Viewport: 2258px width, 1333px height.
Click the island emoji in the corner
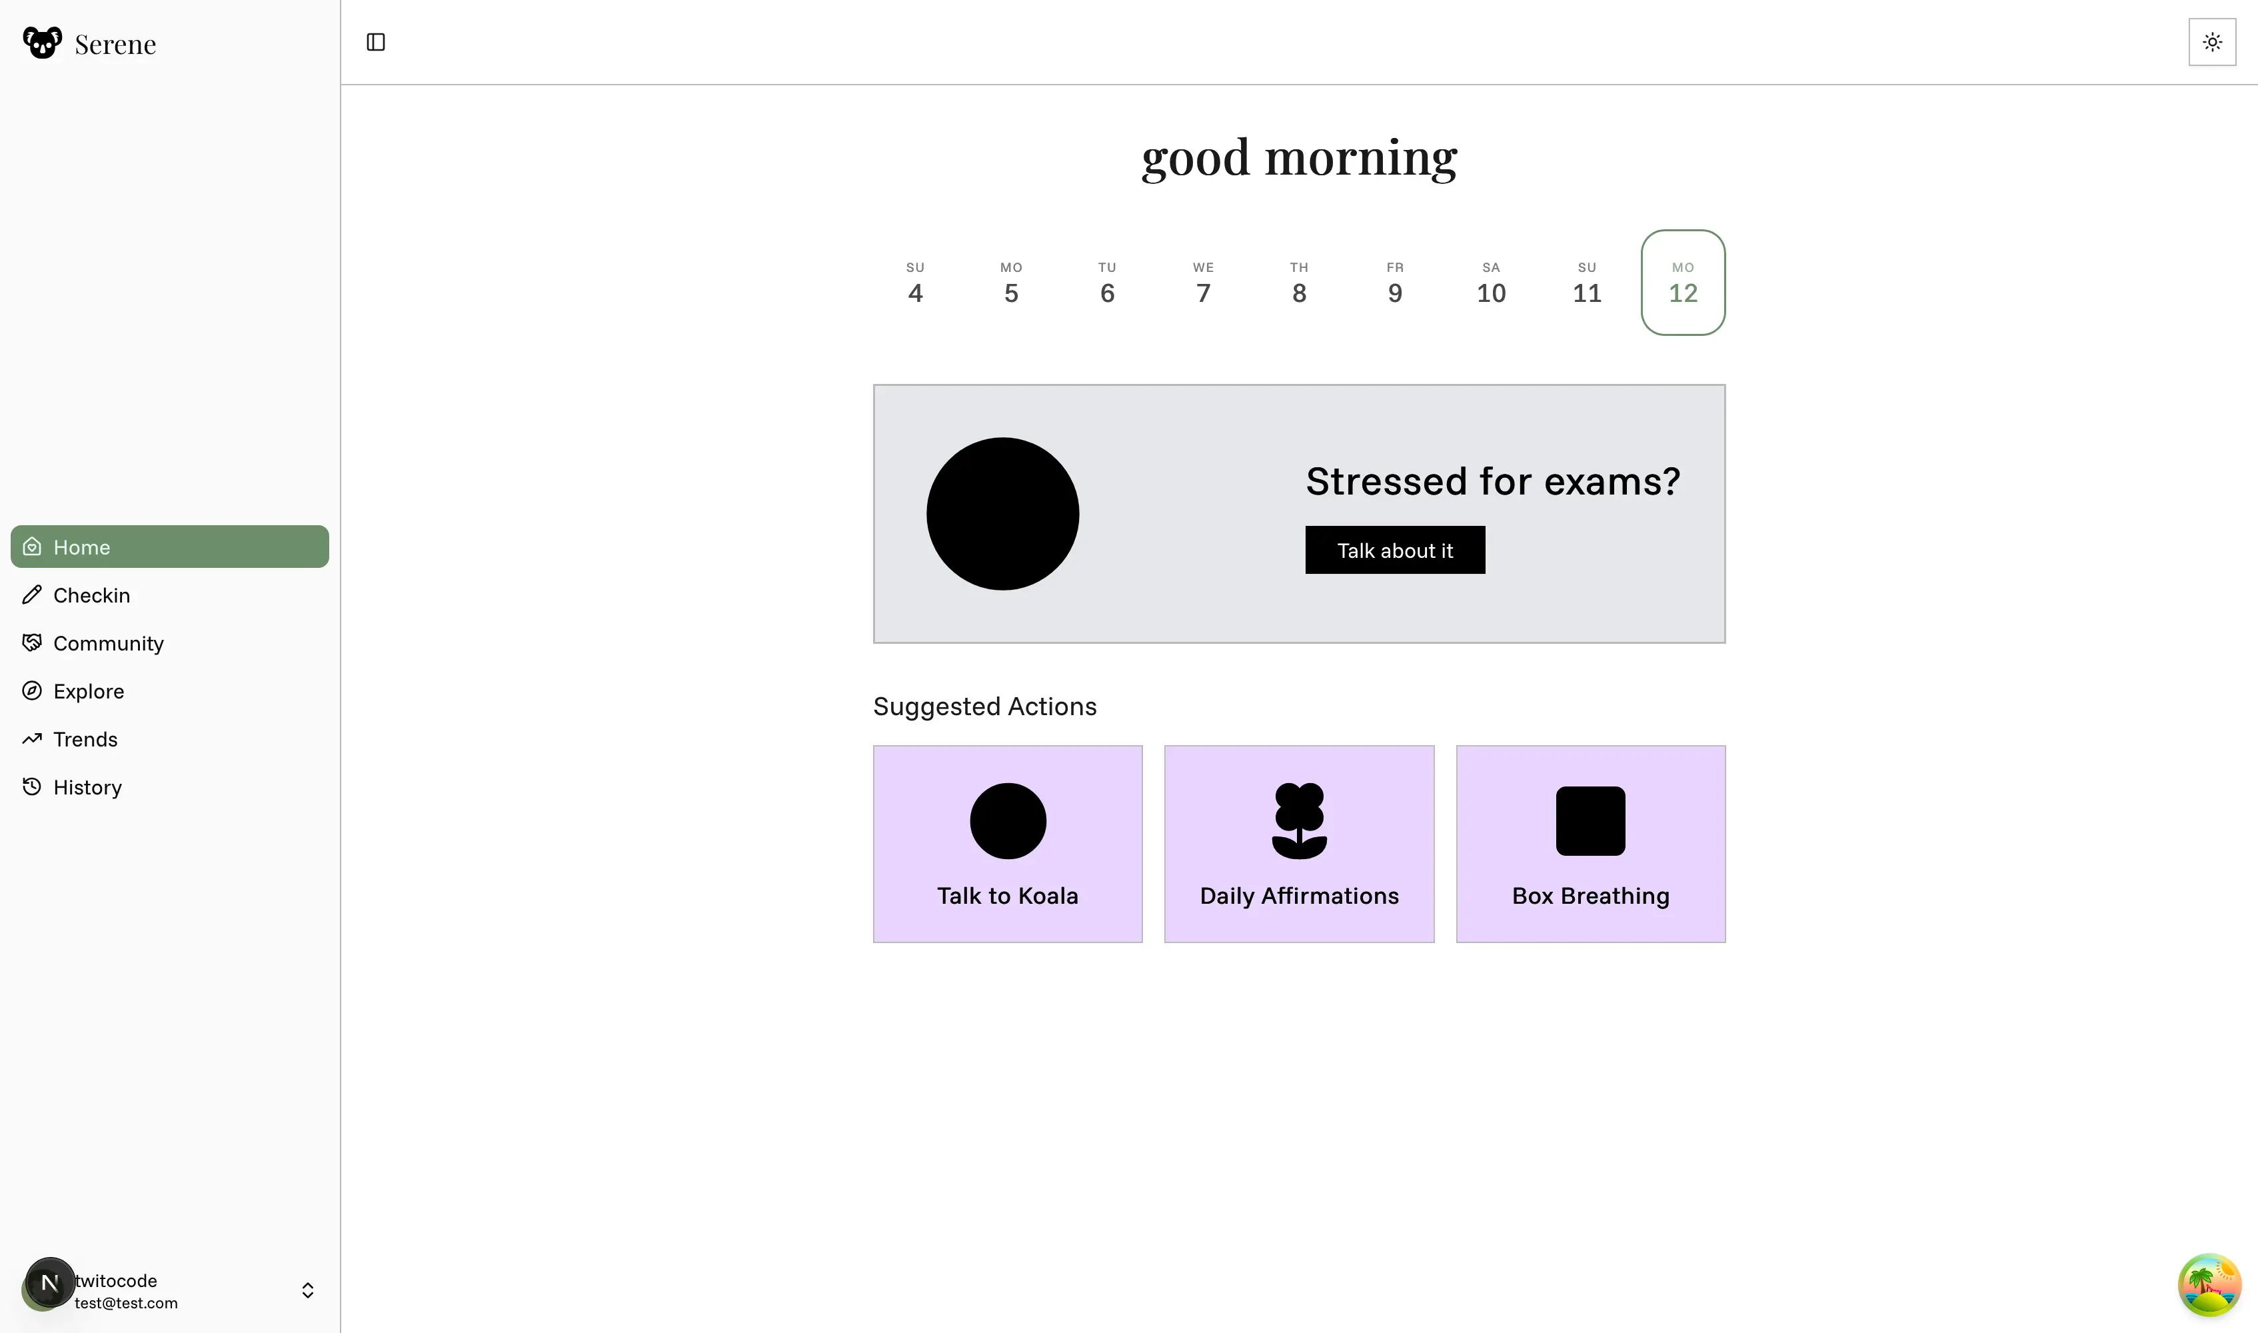click(x=2209, y=1284)
